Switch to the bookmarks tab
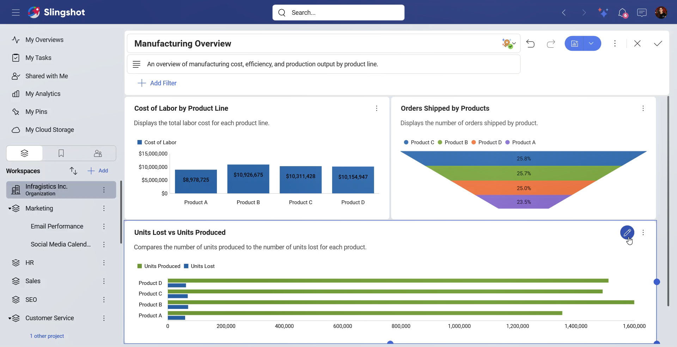 61,153
